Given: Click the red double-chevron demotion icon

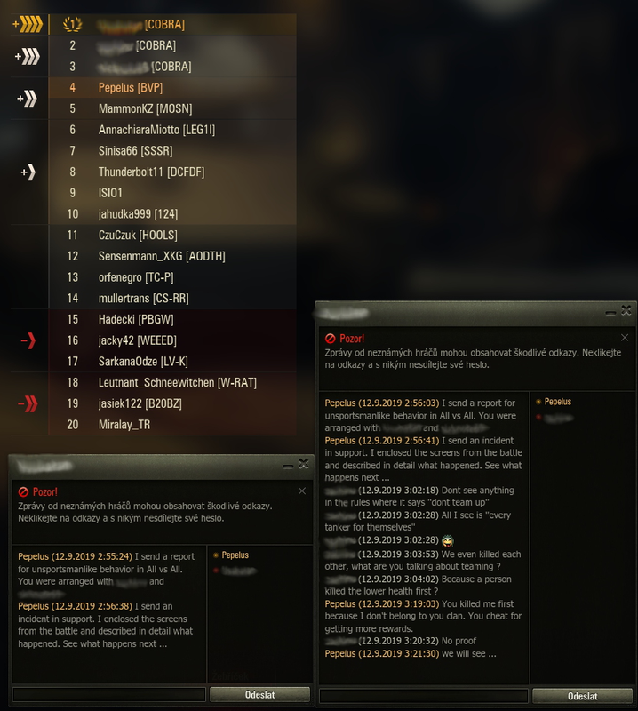Looking at the screenshot, I should click(28, 403).
